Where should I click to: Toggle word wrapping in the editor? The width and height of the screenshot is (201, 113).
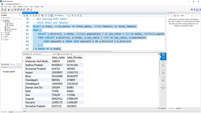pyautogui.click(x=81, y=16)
